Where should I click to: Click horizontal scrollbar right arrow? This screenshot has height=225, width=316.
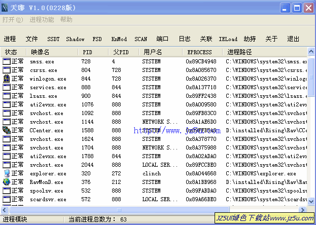point(302,210)
